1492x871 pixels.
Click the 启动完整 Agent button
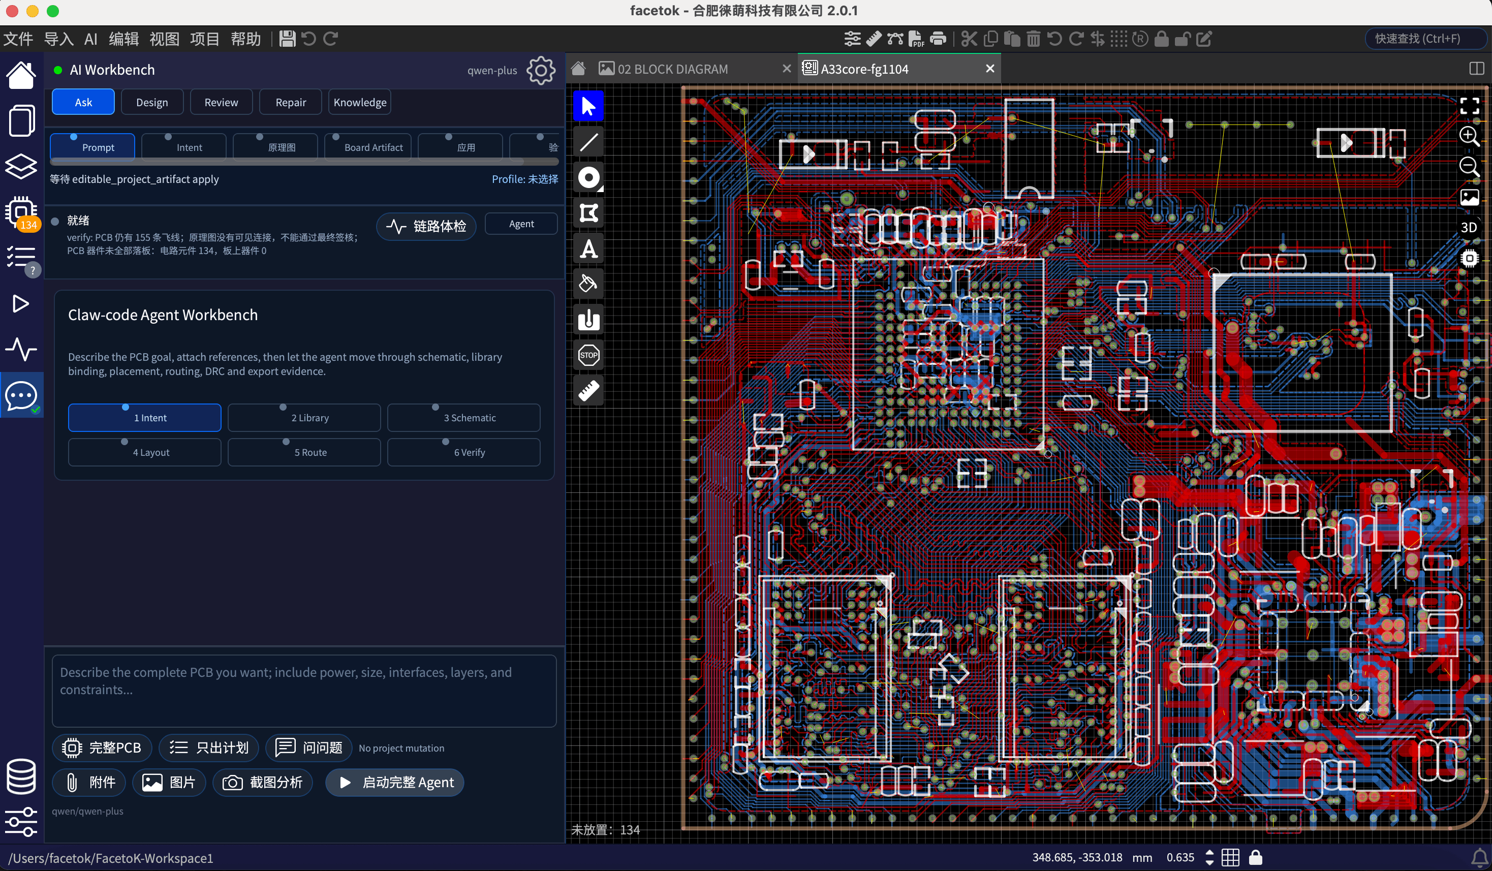(x=395, y=782)
